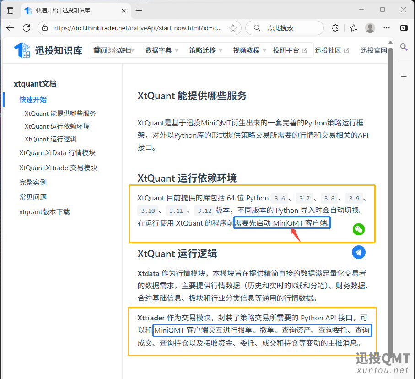Open favorites list icon
Screen dimensions: 415x379
pyautogui.click(x=354, y=28)
